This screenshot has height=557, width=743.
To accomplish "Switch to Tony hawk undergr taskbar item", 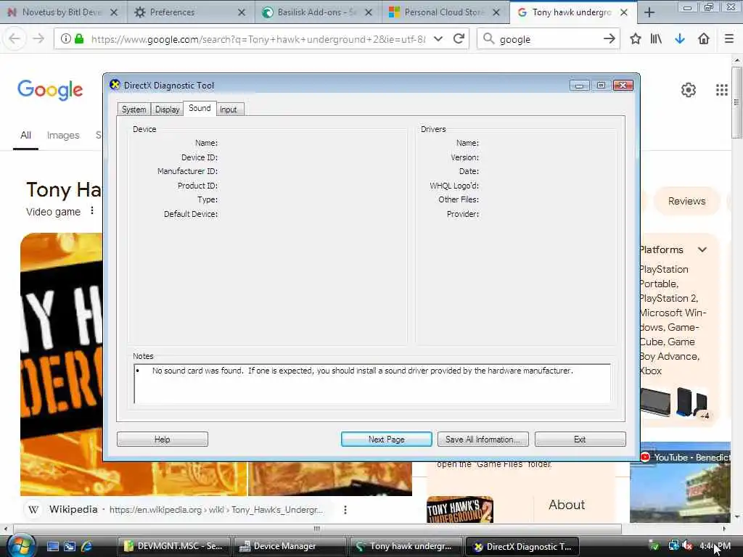I will tap(406, 546).
